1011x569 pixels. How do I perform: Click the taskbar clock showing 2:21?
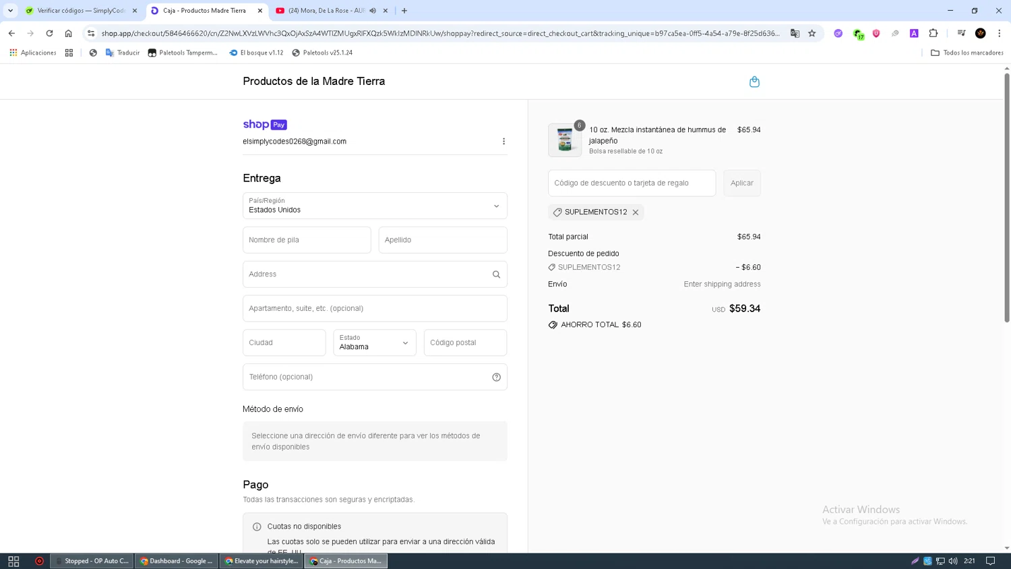[x=970, y=561]
